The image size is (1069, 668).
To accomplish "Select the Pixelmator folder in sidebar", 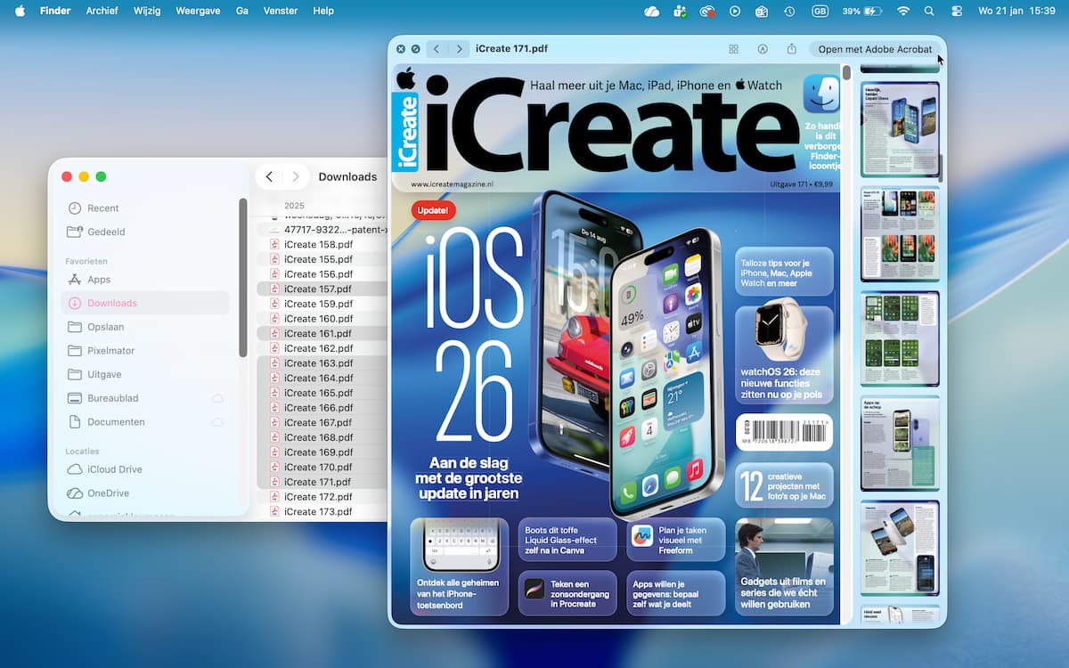I will click(x=111, y=351).
